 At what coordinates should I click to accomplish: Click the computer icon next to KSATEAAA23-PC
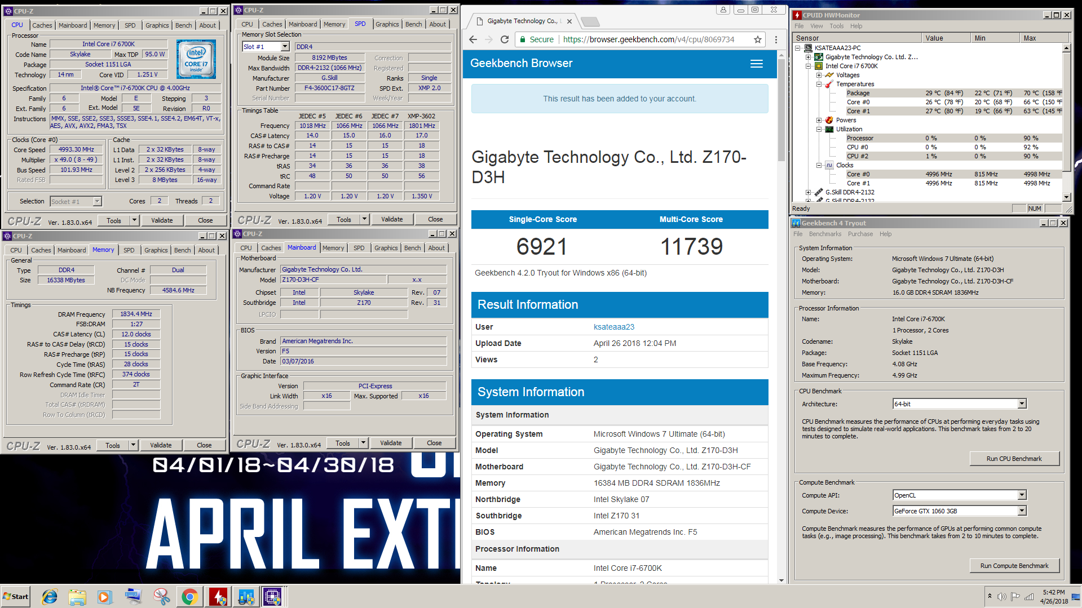point(808,48)
